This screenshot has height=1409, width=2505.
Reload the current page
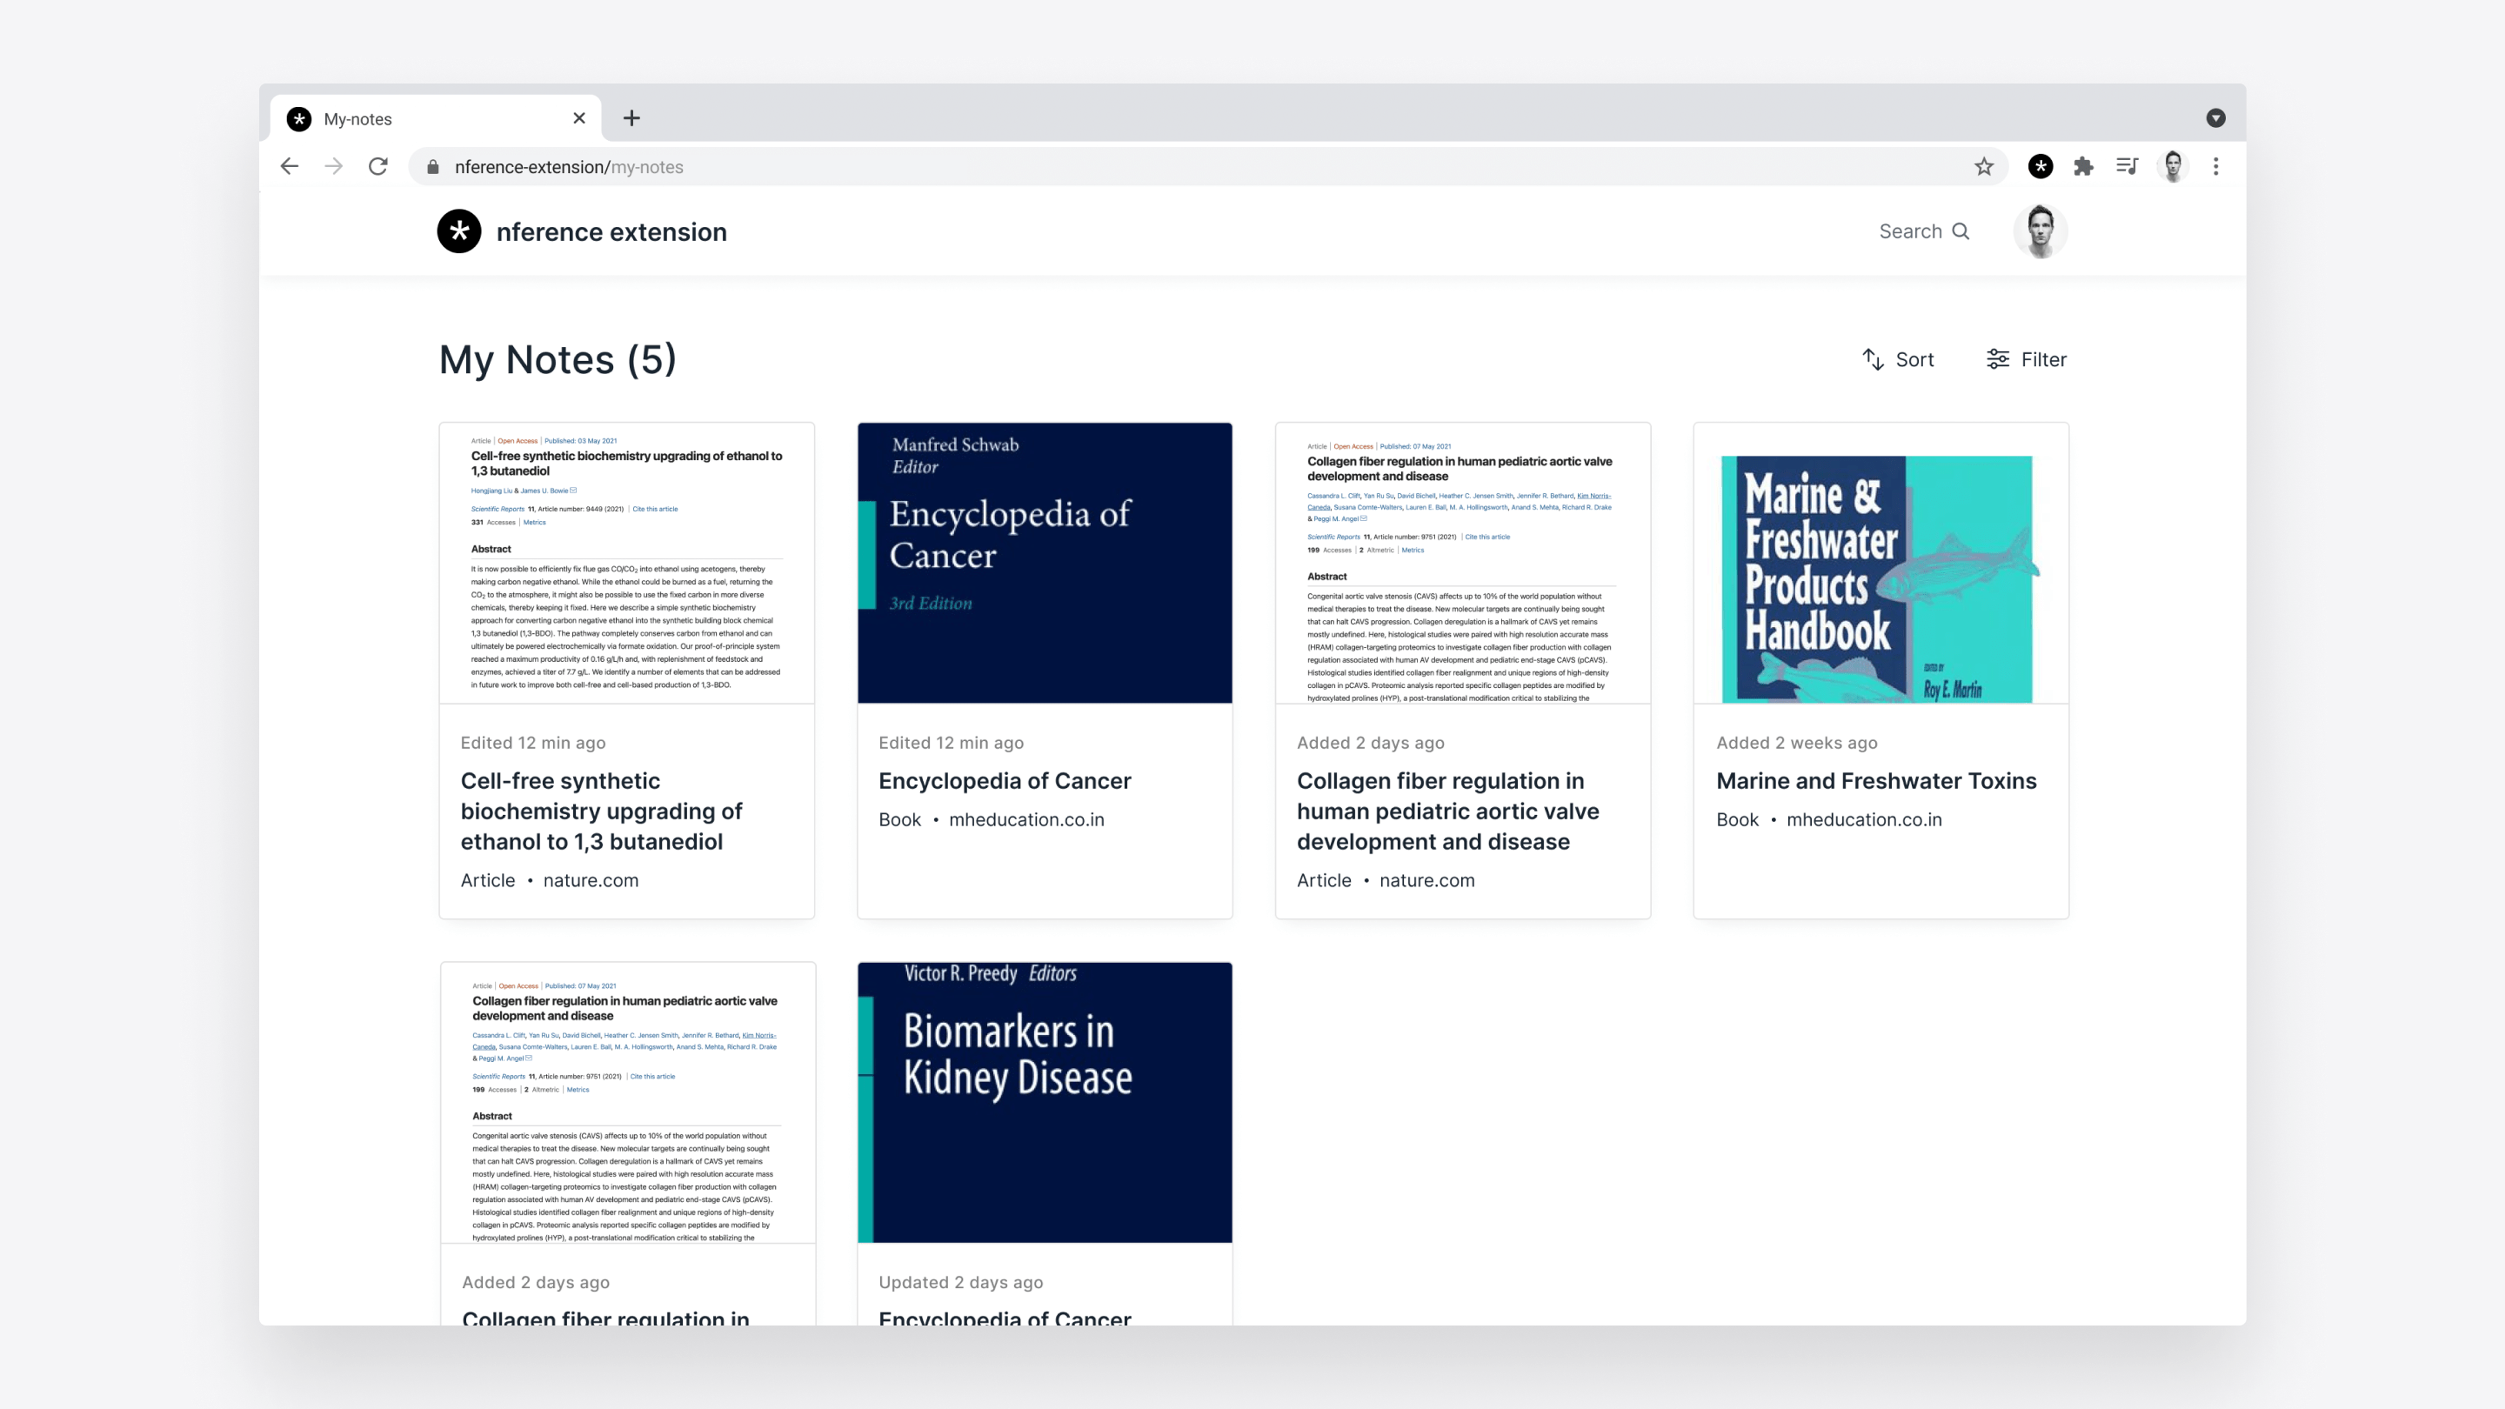378,166
